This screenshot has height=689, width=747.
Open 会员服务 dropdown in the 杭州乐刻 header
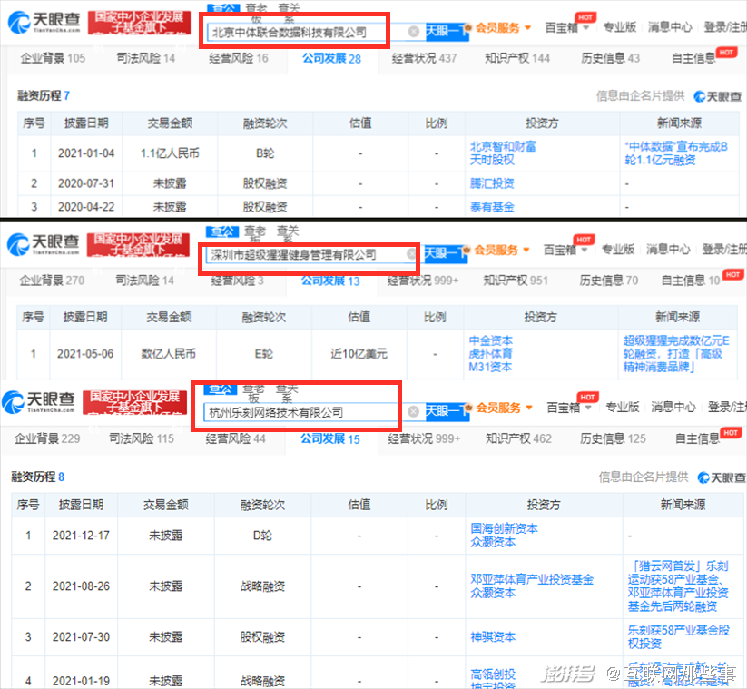(x=503, y=408)
